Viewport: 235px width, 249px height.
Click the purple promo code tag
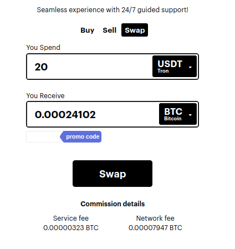(x=81, y=137)
